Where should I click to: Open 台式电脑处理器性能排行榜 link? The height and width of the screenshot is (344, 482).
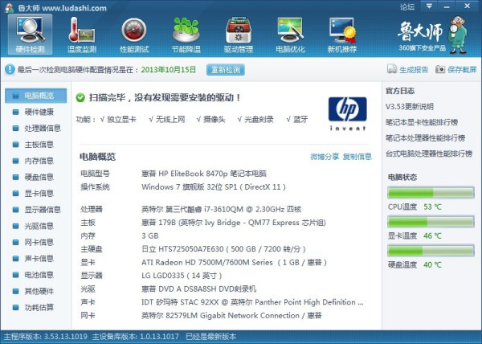point(429,154)
